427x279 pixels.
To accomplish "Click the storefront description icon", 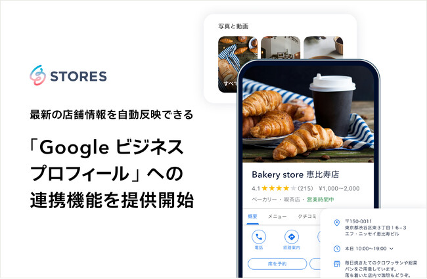I will click(x=337, y=263).
